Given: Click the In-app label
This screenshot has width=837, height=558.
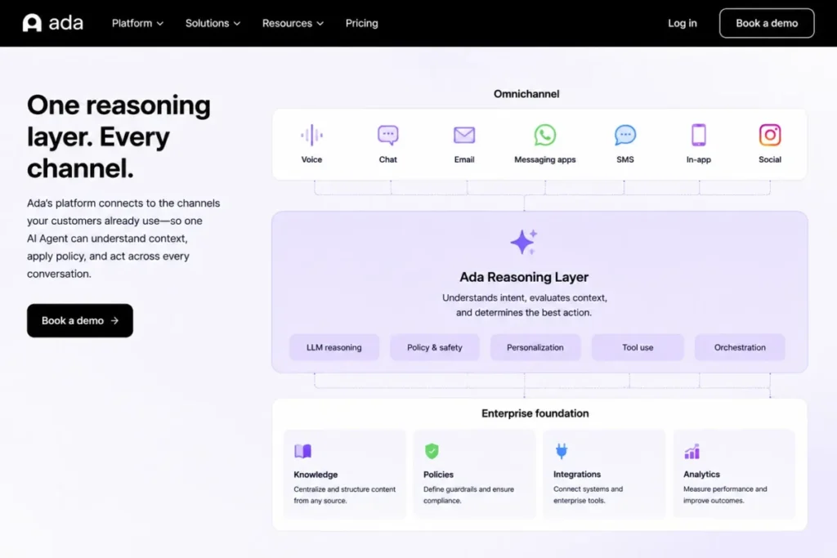Looking at the screenshot, I should (699, 159).
